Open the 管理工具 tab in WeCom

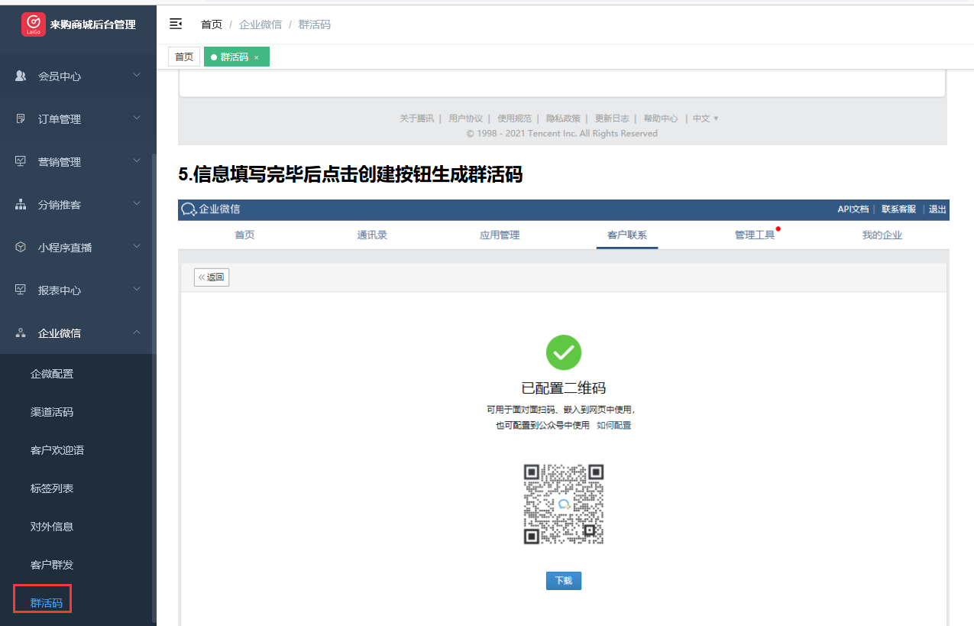click(x=755, y=235)
